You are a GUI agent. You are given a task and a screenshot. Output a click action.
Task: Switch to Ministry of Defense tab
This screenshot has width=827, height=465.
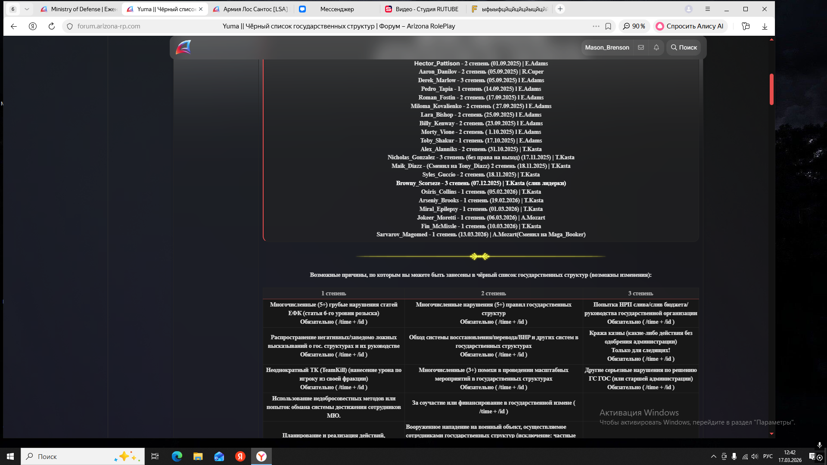(79, 9)
